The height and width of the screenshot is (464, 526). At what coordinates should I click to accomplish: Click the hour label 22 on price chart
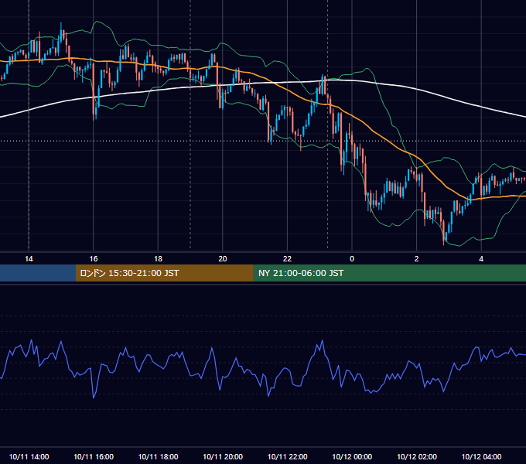[287, 259]
